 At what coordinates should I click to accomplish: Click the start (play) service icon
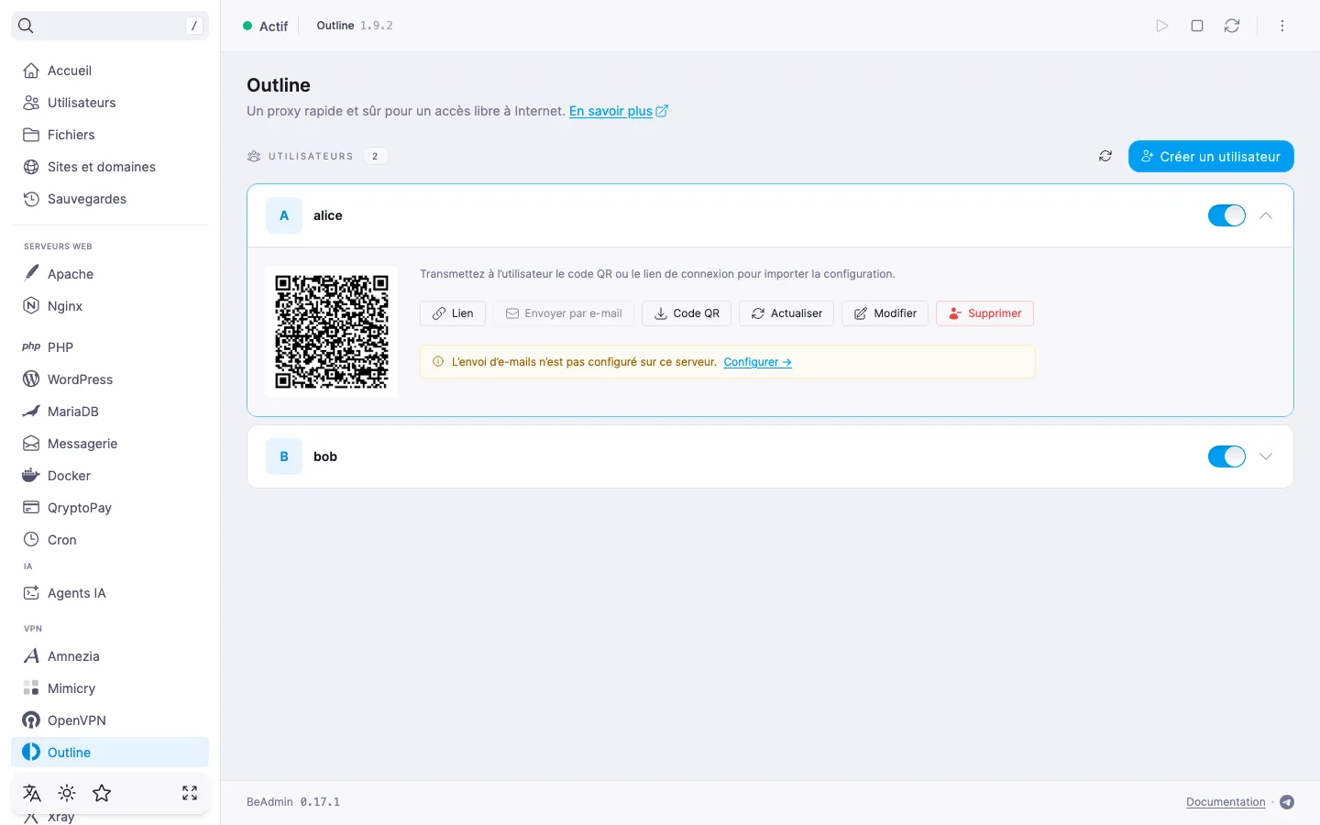coord(1161,26)
